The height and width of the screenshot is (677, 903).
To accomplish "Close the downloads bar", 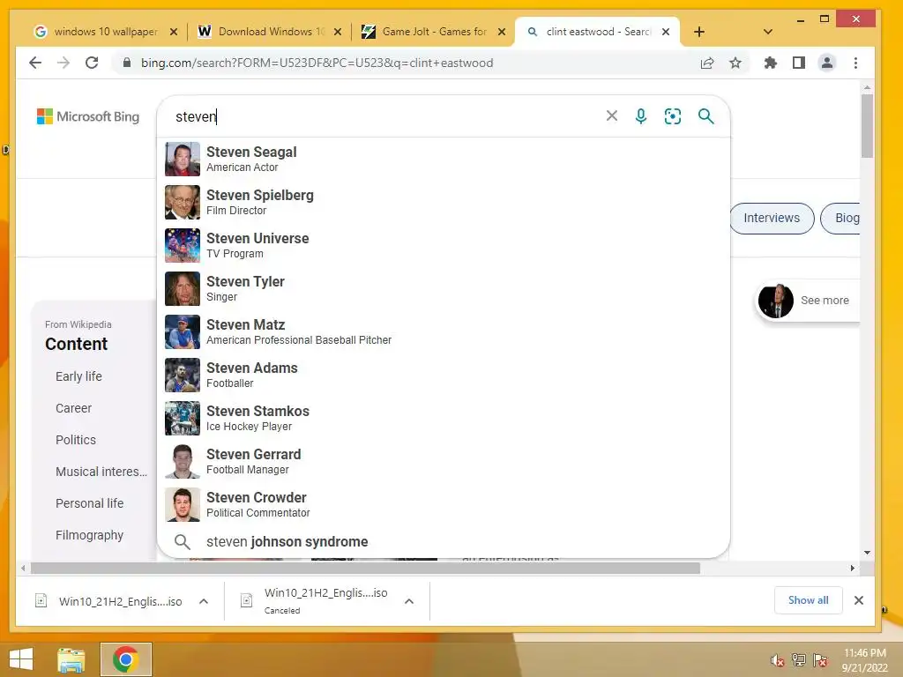I will tap(859, 600).
